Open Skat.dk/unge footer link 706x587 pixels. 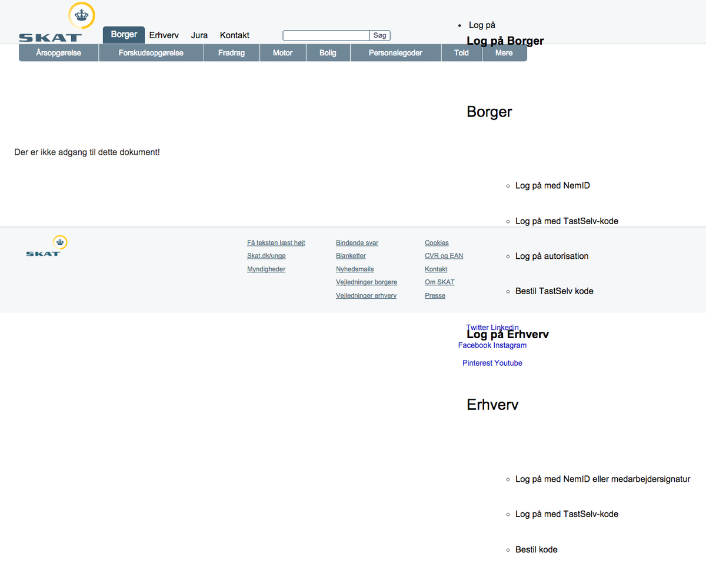coord(267,256)
